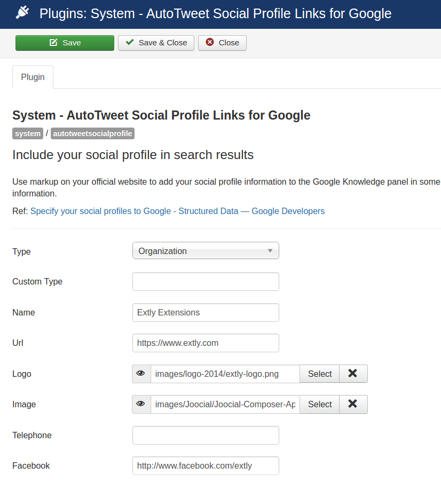Click the green Save button
Screen dimensions: 441x482
point(65,43)
